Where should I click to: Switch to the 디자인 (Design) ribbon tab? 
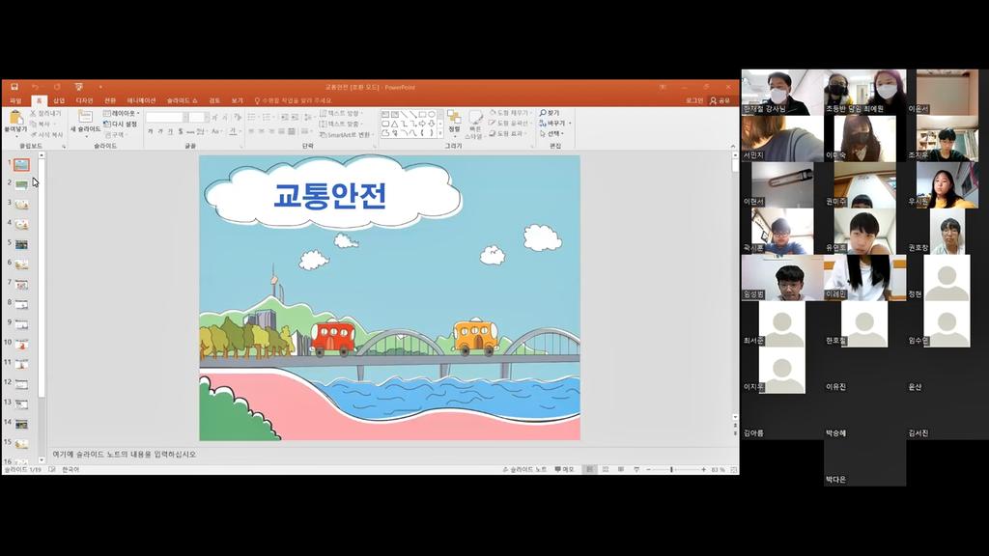tap(85, 100)
